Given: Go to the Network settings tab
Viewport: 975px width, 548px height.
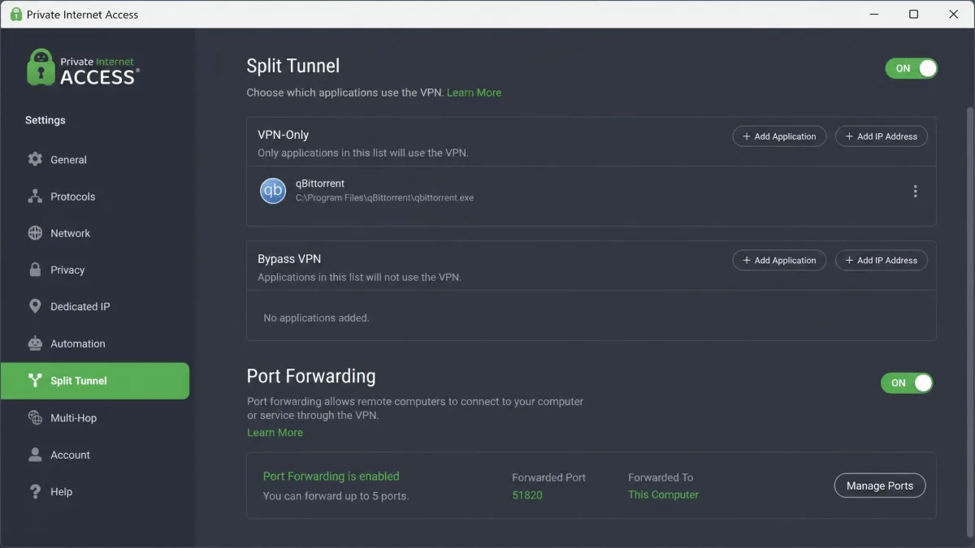Looking at the screenshot, I should tap(95, 233).
